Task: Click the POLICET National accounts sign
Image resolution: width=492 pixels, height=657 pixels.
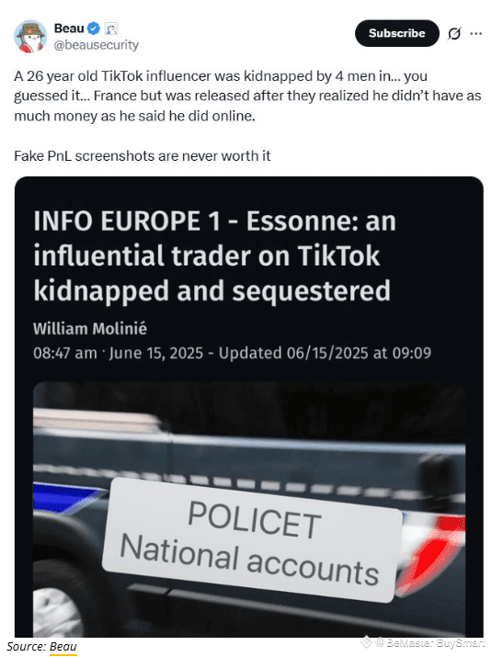Action: coord(252,540)
